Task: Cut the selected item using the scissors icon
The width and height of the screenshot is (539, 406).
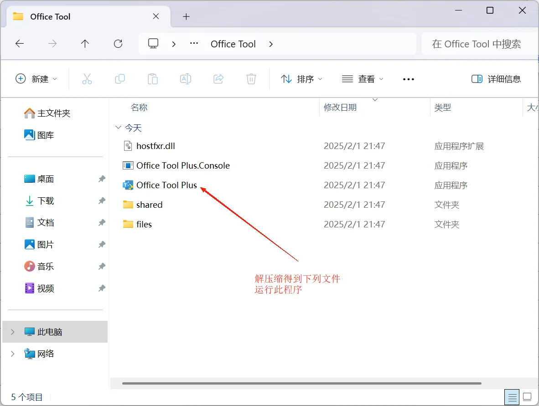Action: coord(87,78)
